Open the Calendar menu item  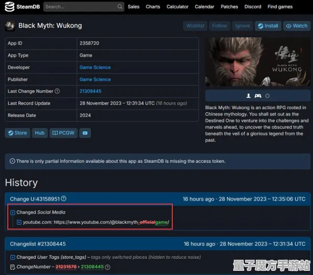coord(204,7)
